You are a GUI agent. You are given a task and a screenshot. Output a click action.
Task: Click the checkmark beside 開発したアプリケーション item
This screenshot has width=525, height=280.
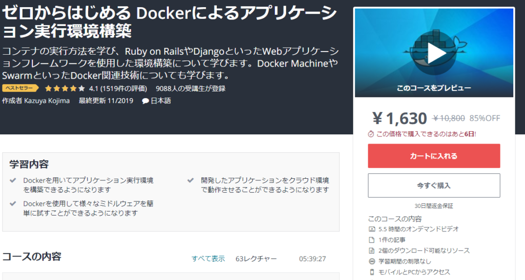(191, 180)
